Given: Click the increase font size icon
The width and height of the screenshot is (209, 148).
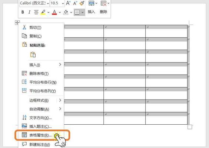Looking at the screenshot, I should coord(68,3).
